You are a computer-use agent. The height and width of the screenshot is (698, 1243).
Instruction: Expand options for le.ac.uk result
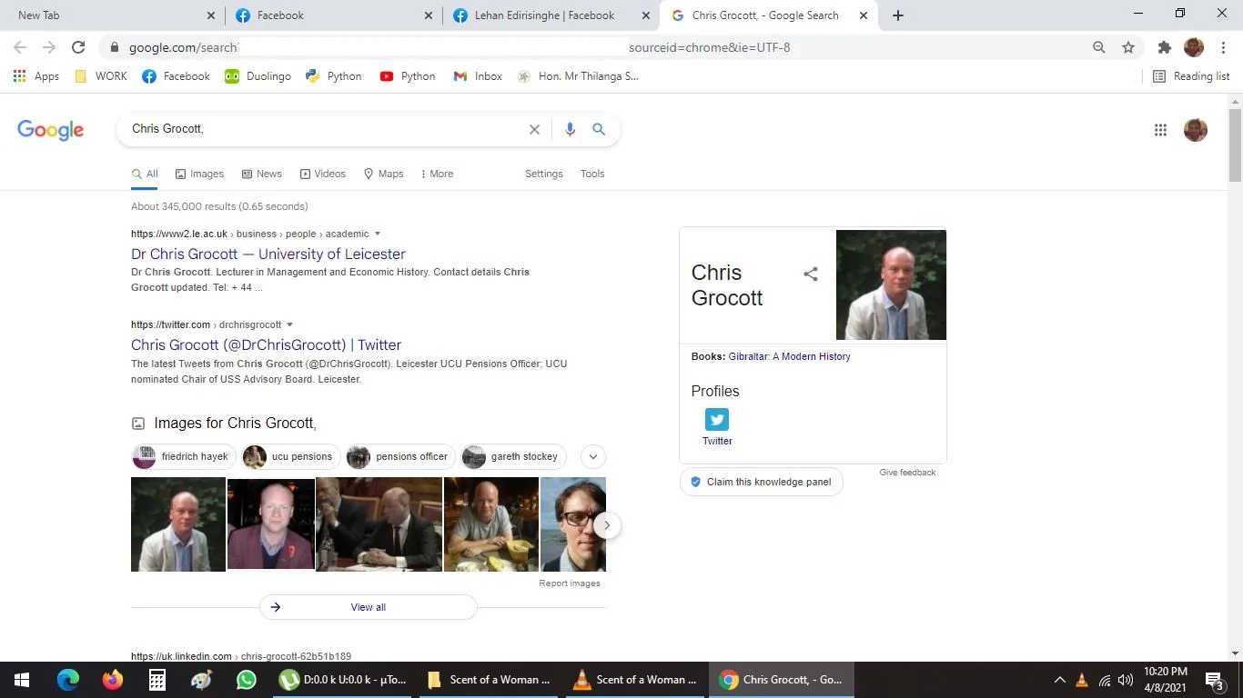click(378, 234)
